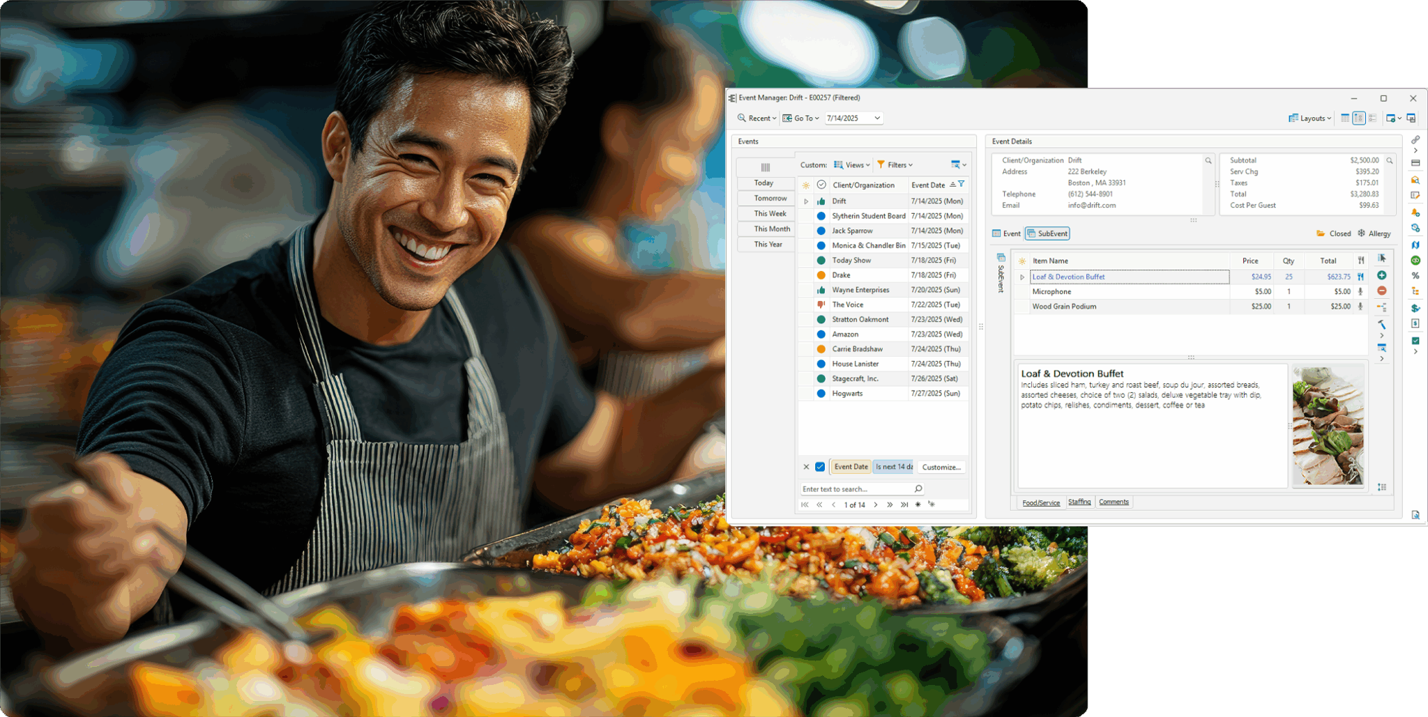1428x717 pixels.
Task: Select the hammer tool icon on the right
Action: [x=1381, y=323]
